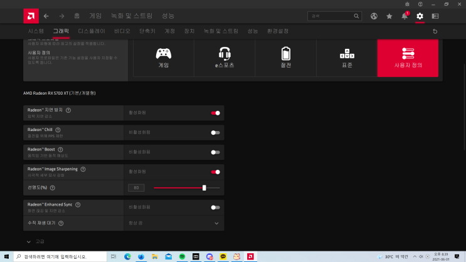466x262 pixels.
Task: Select the e스포츠 headset profile
Action: (x=225, y=58)
